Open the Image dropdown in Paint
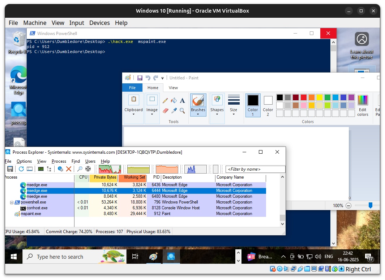The height and width of the screenshot is (280, 385). coord(152,108)
